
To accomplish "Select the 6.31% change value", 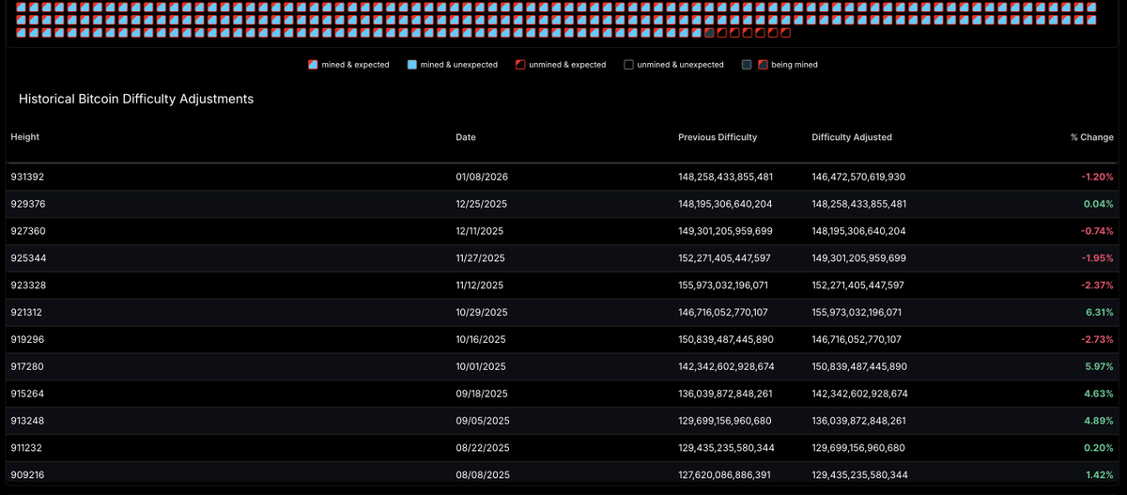I will 1100,313.
